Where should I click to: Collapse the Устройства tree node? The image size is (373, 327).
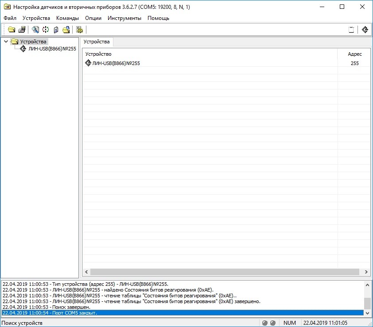pyautogui.click(x=6, y=42)
